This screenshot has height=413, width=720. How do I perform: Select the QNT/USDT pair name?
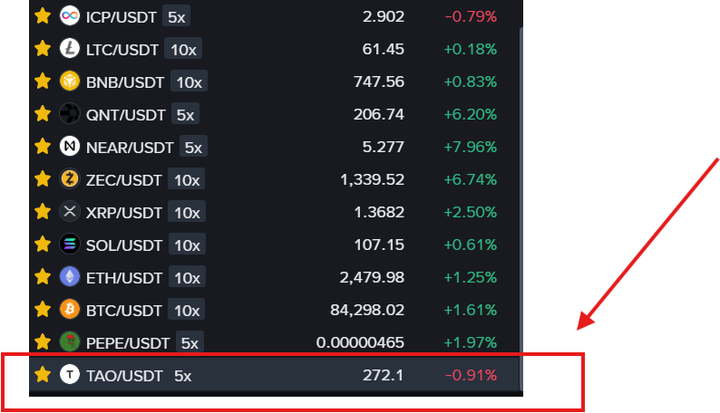pyautogui.click(x=125, y=115)
